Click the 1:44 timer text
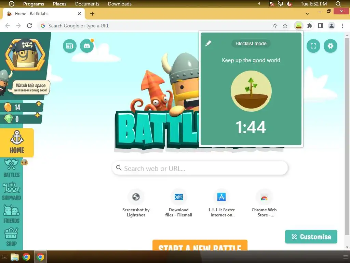 coord(251,127)
